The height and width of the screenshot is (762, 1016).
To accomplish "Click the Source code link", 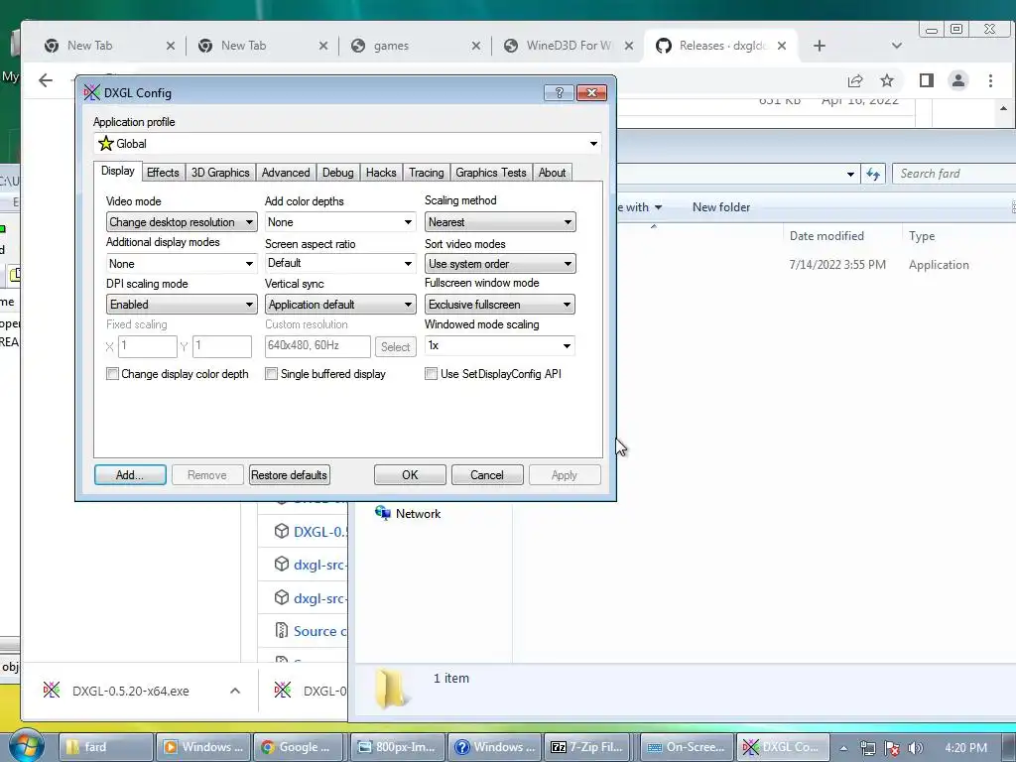I will click(x=319, y=631).
